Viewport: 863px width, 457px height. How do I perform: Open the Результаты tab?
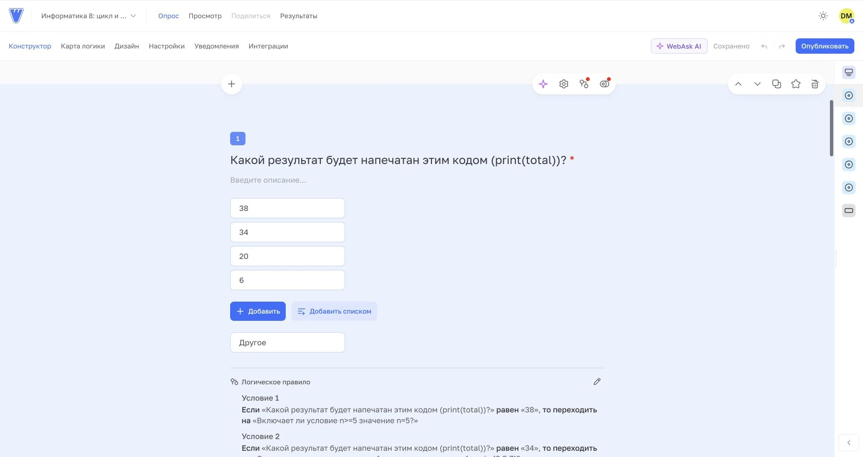point(299,16)
